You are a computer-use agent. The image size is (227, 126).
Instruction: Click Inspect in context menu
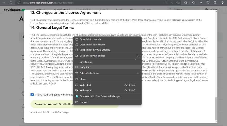(x=107, y=102)
